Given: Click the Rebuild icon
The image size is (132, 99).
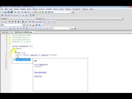Looking at the screenshot, I should [x=49, y=12].
